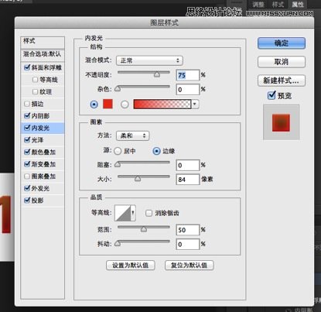Screen dimensions: 321x312
Task: Enable the 图案叠加 checkbox
Action: tap(27, 177)
